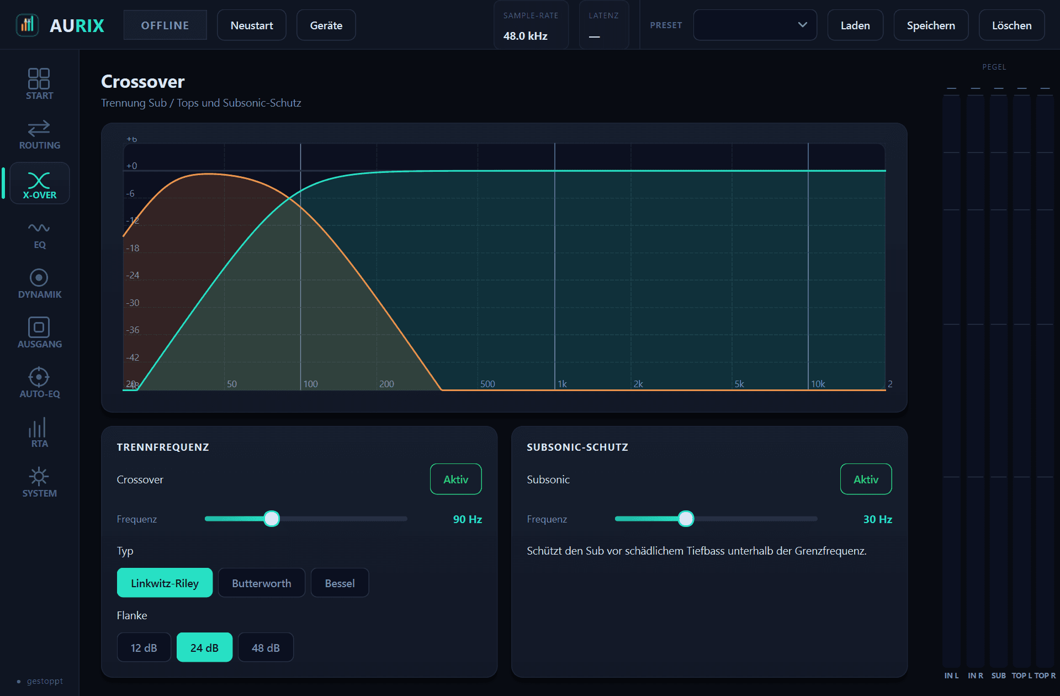
Task: Open the Preset dropdown
Action: tap(755, 25)
